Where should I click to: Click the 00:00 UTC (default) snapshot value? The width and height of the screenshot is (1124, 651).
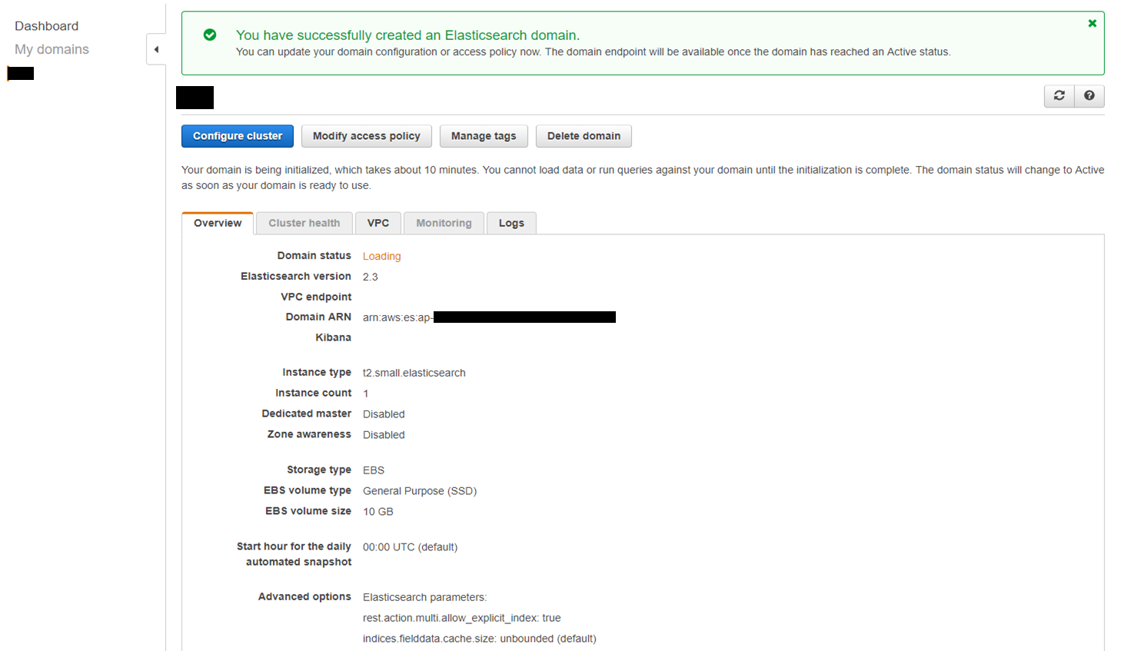coord(411,547)
